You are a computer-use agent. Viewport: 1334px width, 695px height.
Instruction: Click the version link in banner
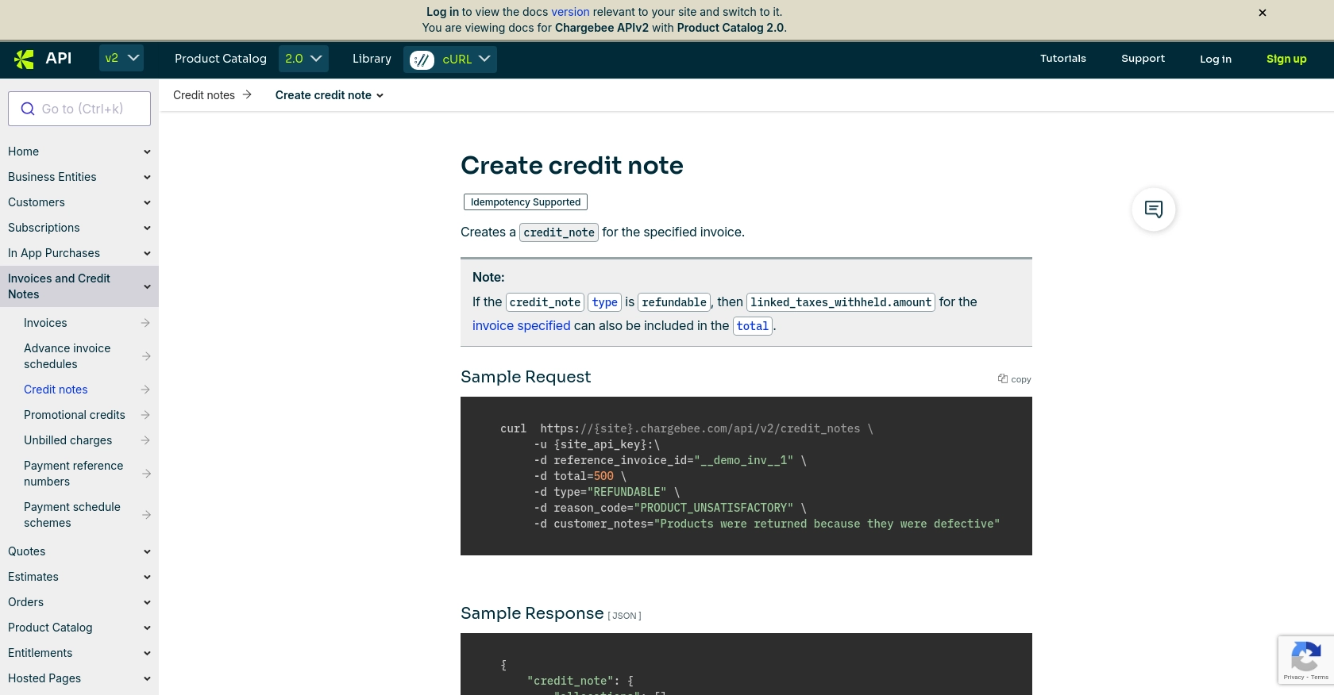(x=570, y=12)
